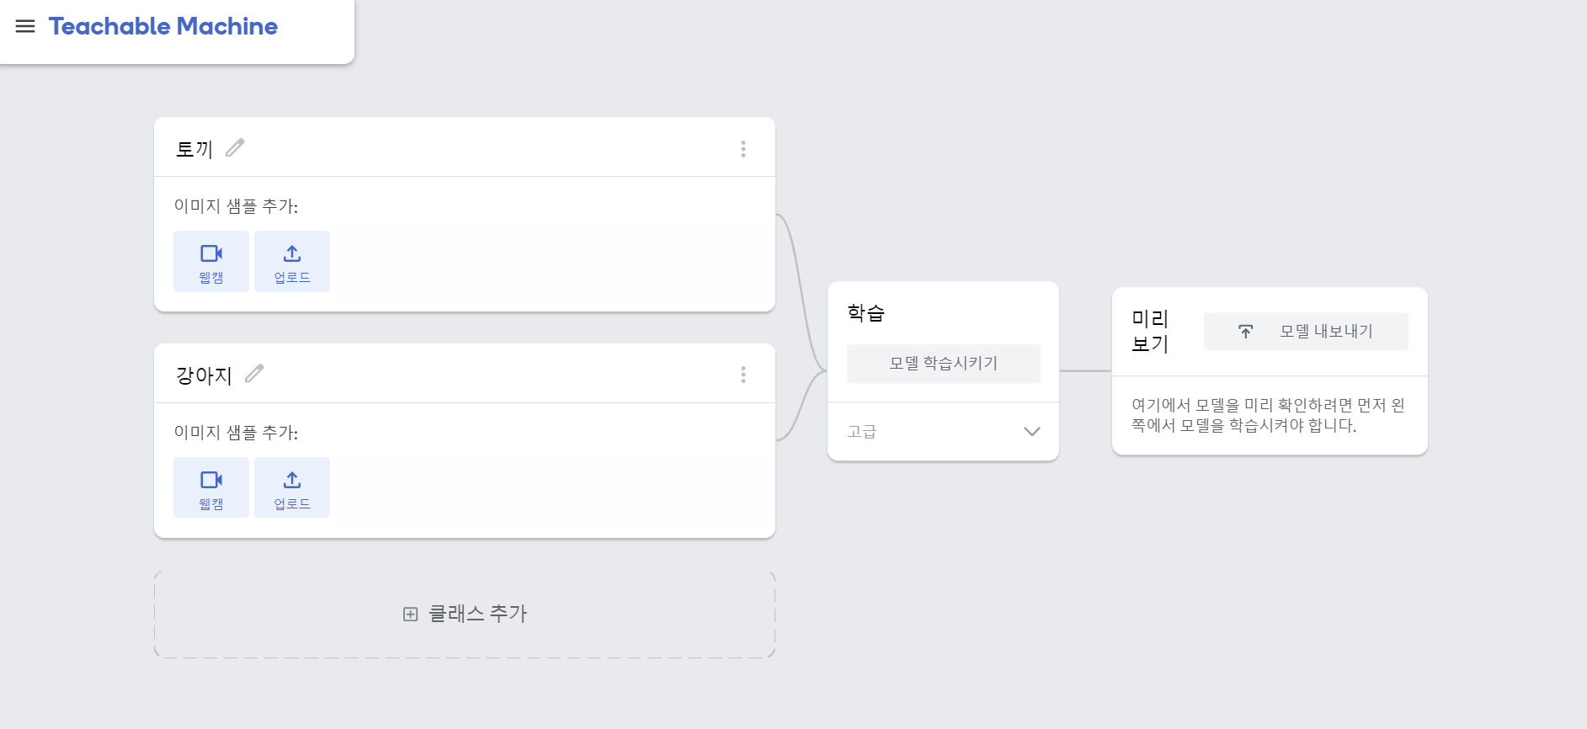
Task: Select the 강아지 class name text
Action: click(204, 375)
